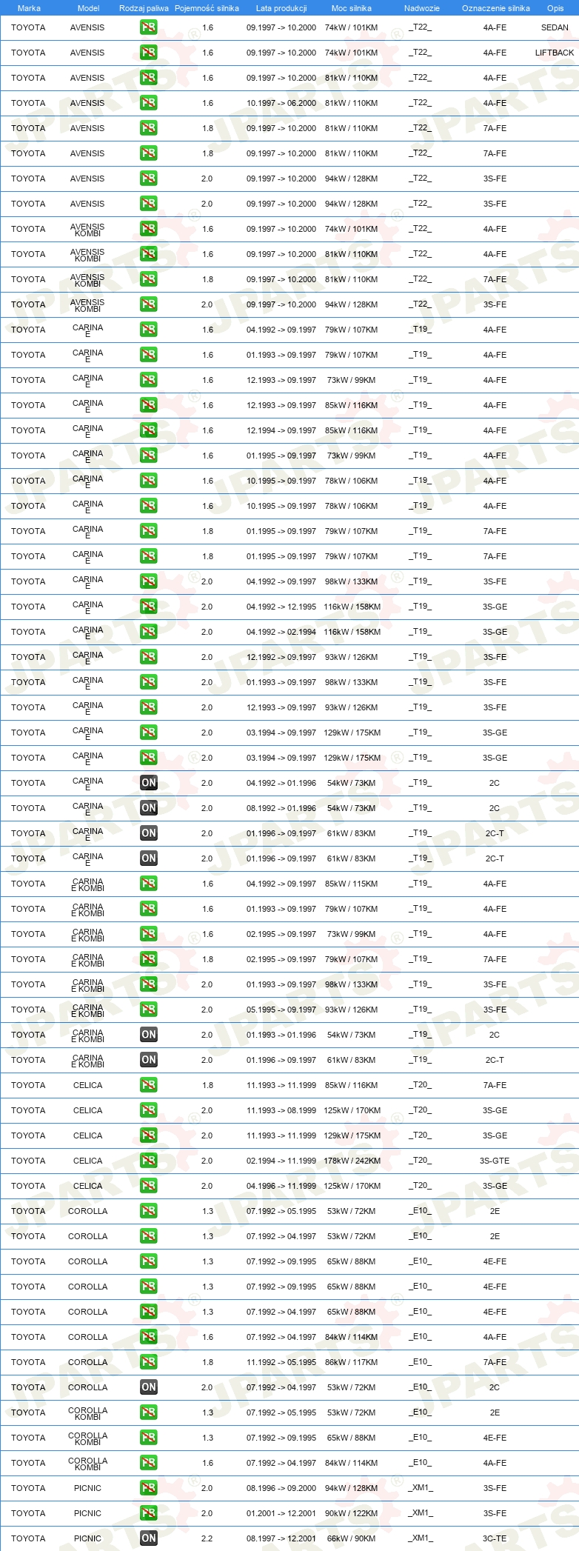
Task: Click the 2.2 engine capacity cell
Action: [x=207, y=1538]
